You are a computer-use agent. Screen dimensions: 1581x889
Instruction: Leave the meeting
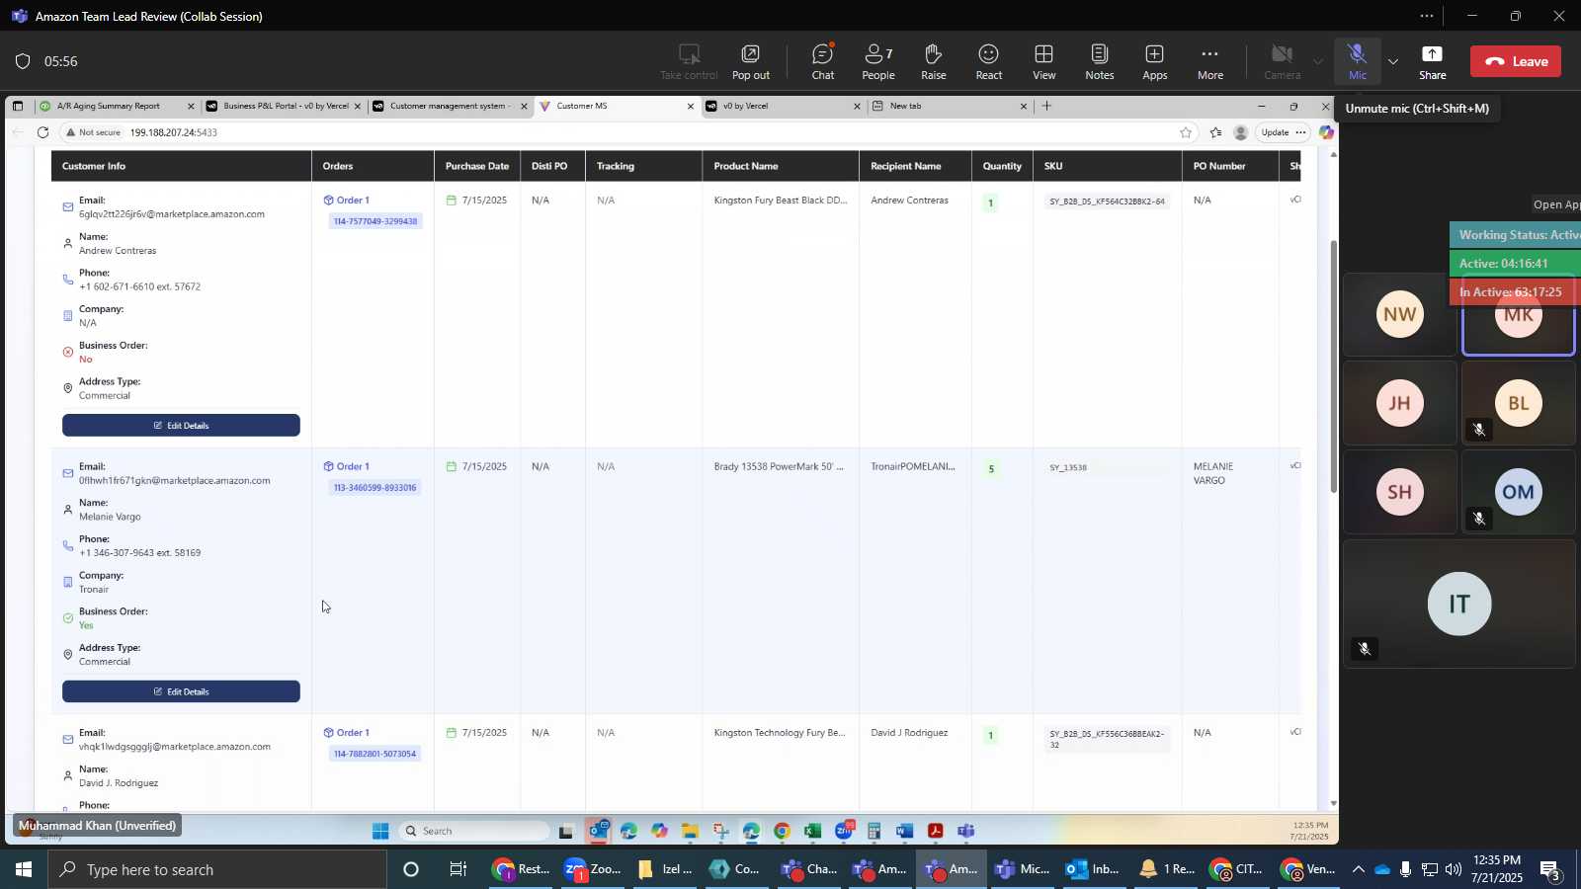[x=1516, y=61]
